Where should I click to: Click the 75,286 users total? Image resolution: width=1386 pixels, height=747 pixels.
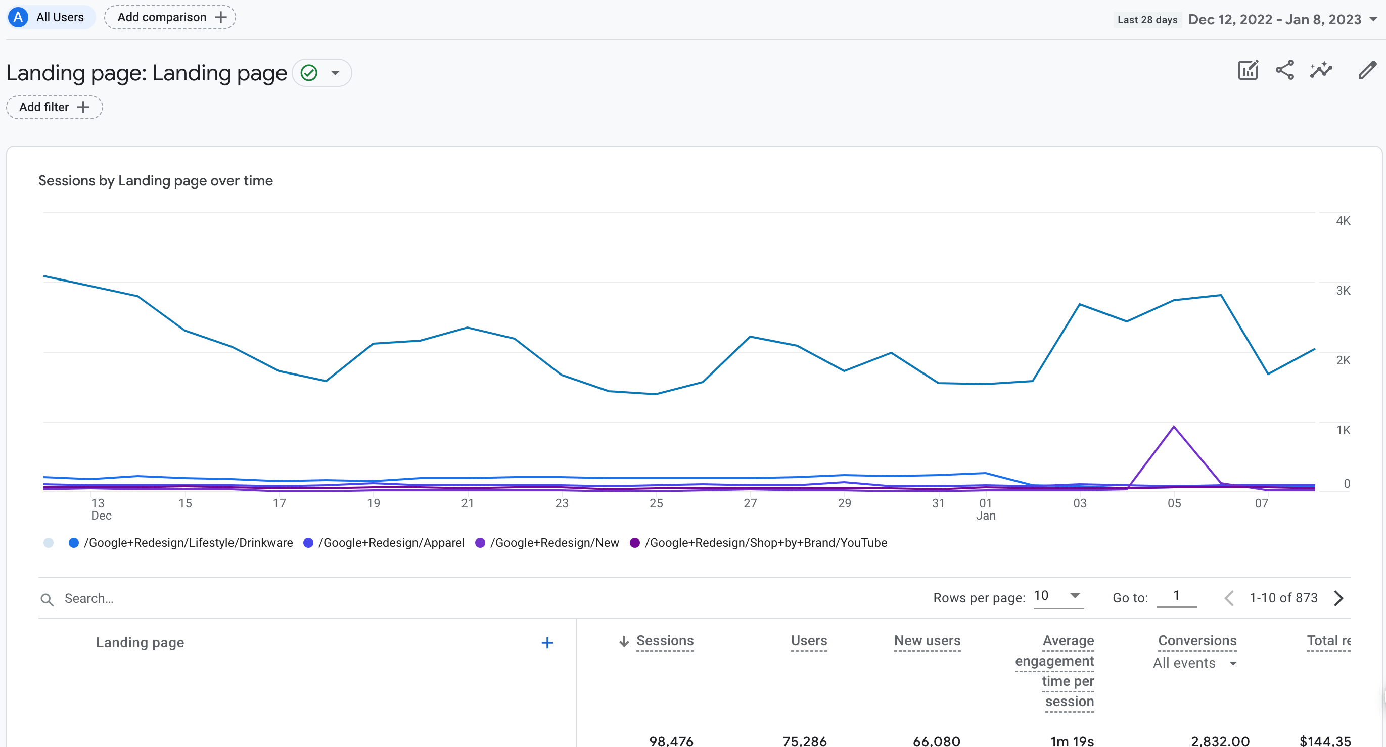(804, 741)
